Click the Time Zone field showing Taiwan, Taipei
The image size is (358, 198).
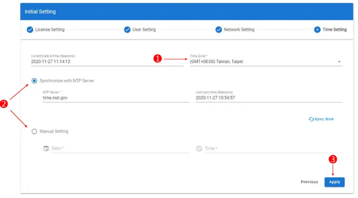(x=266, y=62)
